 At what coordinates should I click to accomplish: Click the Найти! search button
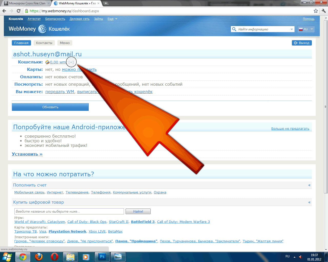coord(138,211)
